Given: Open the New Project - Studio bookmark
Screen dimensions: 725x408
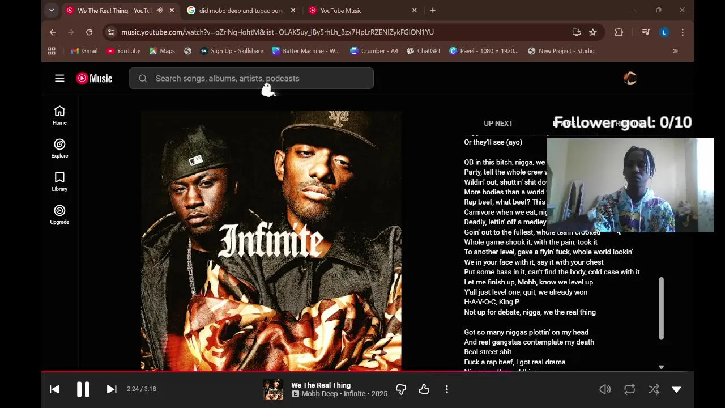Looking at the screenshot, I should [561, 51].
